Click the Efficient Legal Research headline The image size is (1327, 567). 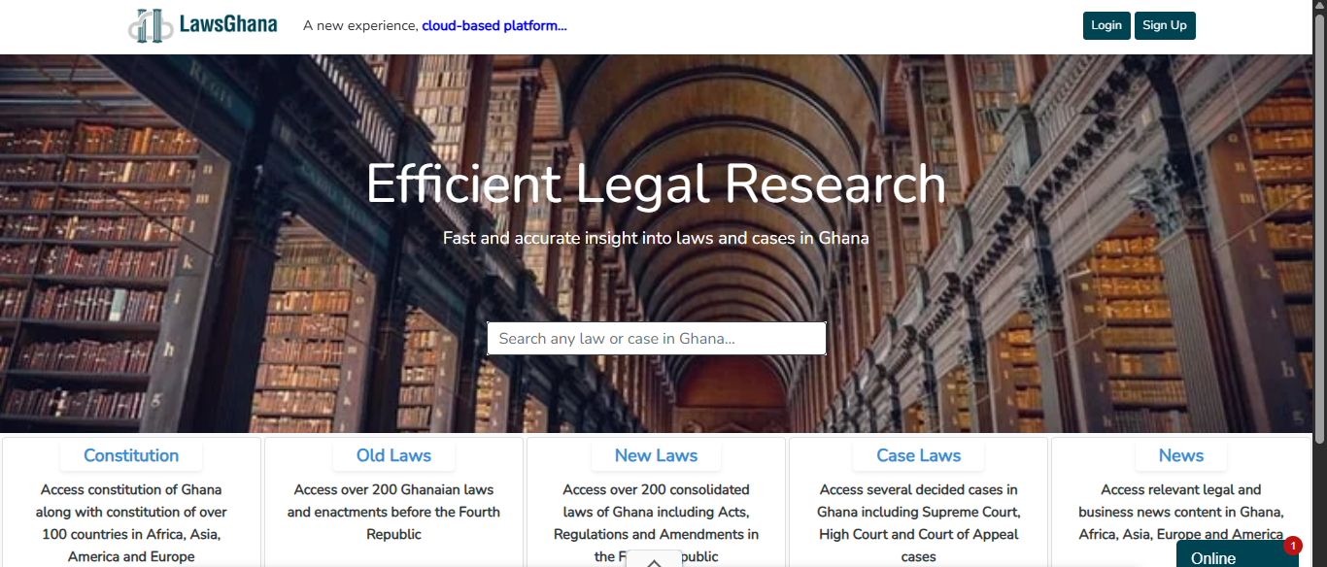pos(656,183)
